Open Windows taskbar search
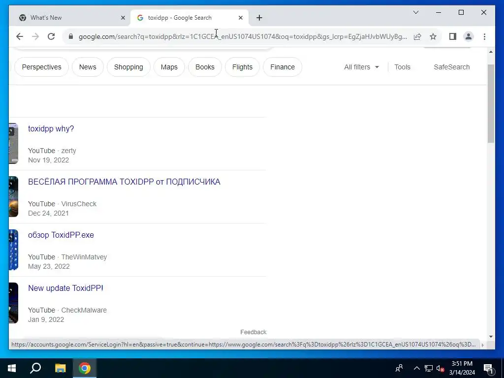Viewport: 504px width, 378px height. point(35,368)
